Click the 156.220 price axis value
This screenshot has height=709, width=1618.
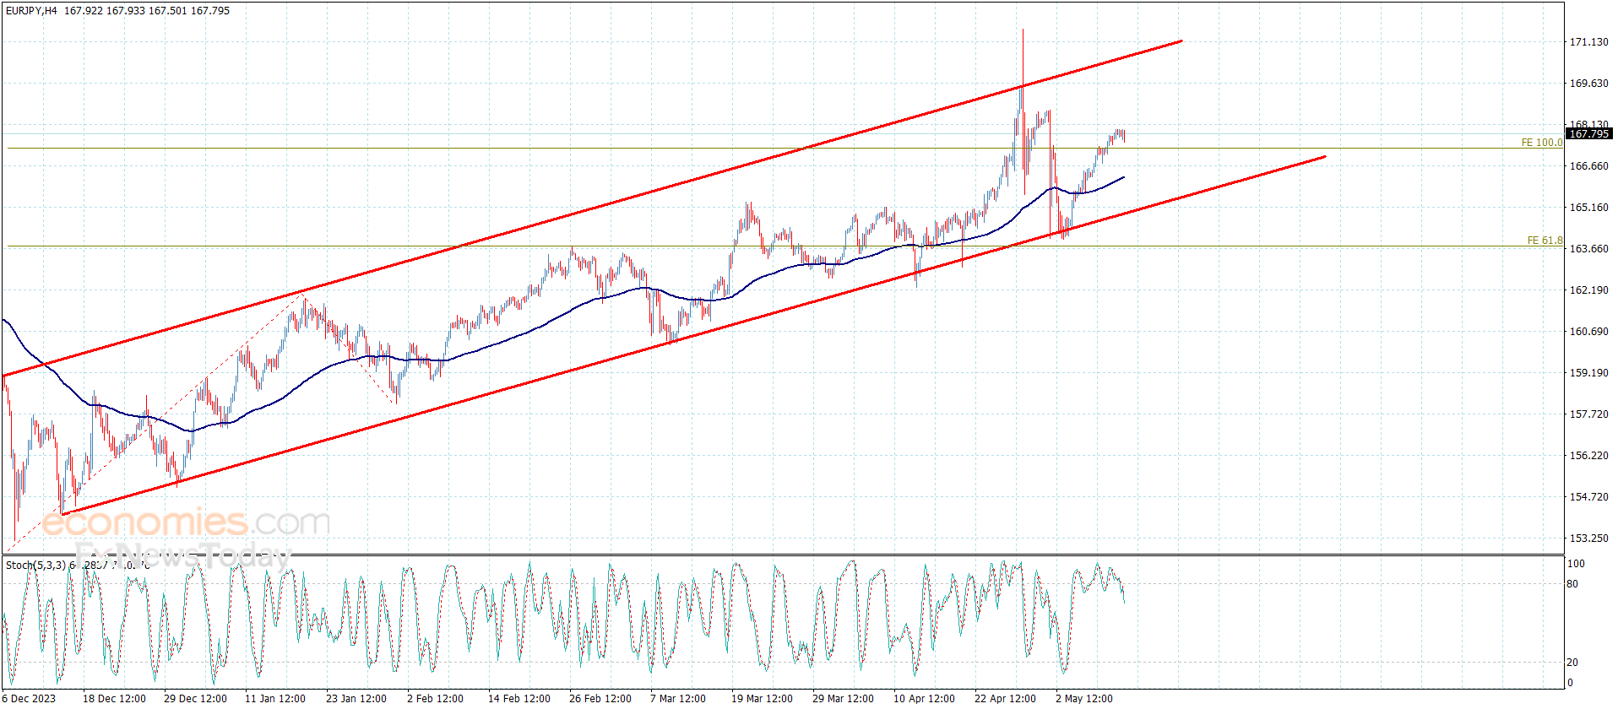1588,456
